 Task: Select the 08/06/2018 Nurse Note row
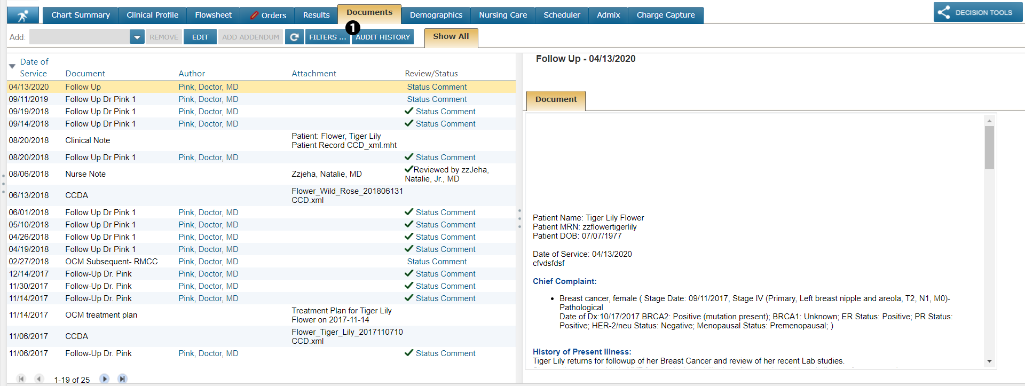coord(85,174)
